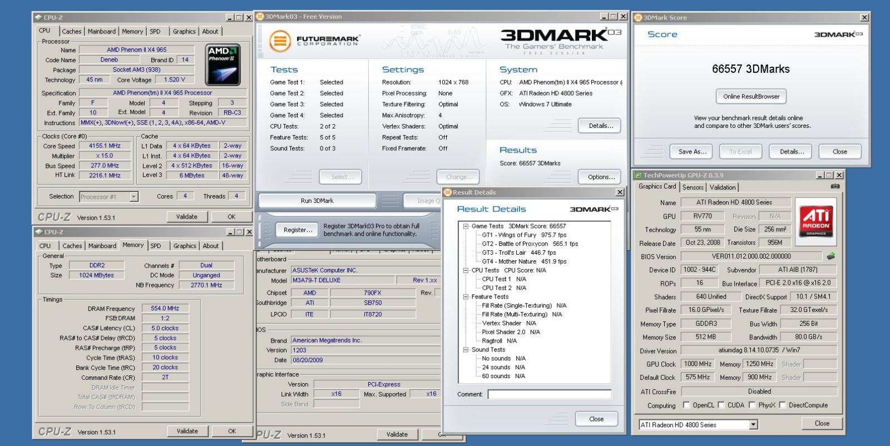The width and height of the screenshot is (890, 446).
Task: Enable the OpenCL checkbox
Action: pos(686,405)
